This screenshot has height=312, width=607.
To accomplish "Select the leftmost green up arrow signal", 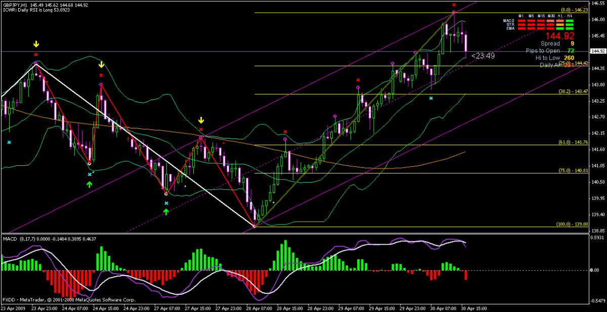I will tap(90, 185).
